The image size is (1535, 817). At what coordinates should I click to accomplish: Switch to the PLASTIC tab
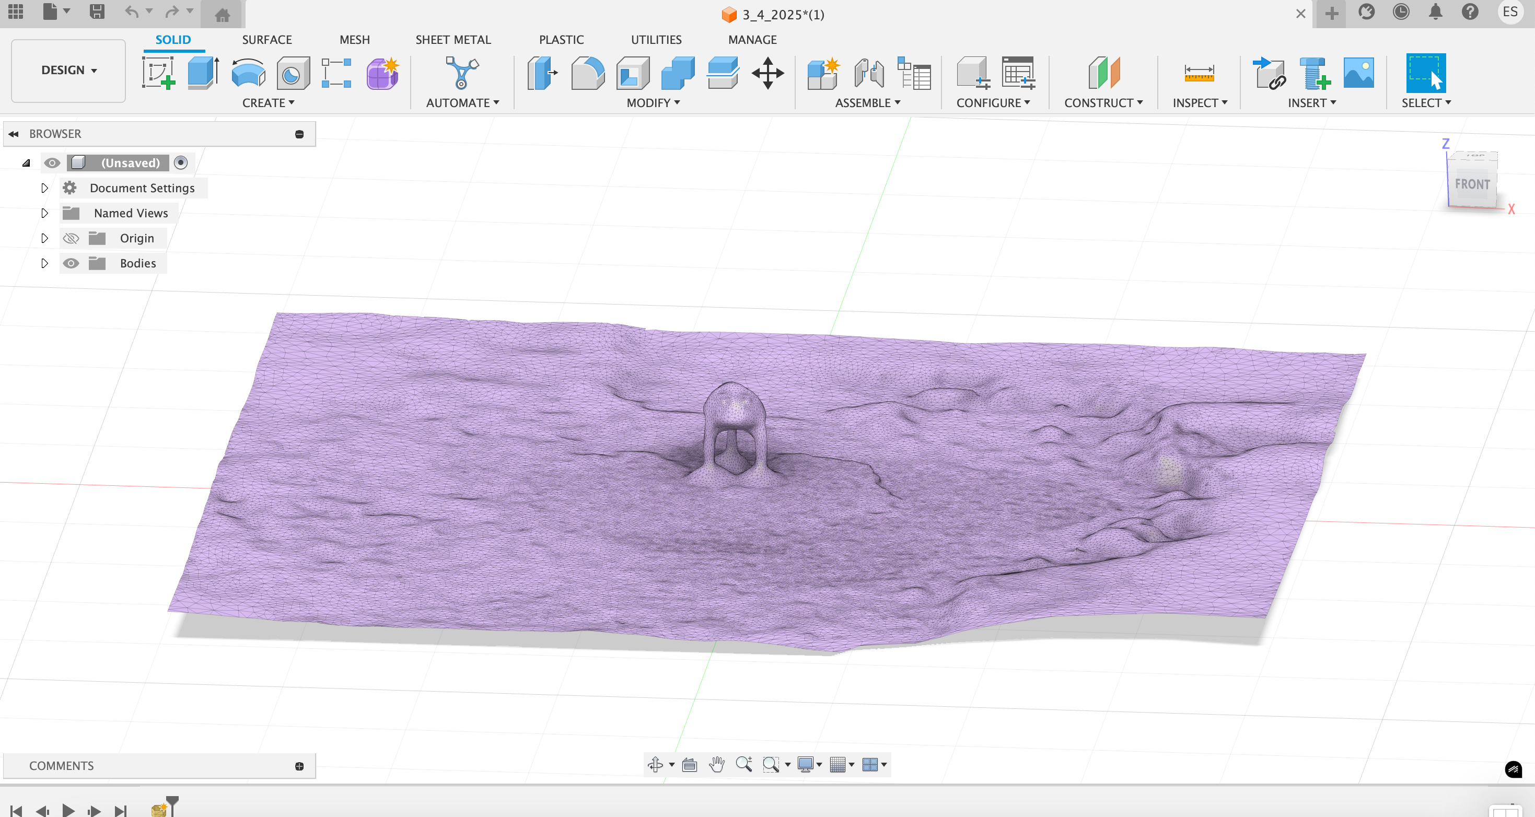click(x=561, y=39)
